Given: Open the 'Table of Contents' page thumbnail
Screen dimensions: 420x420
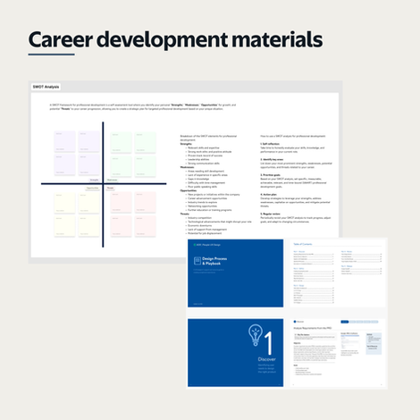Looking at the screenshot, I should (x=338, y=273).
